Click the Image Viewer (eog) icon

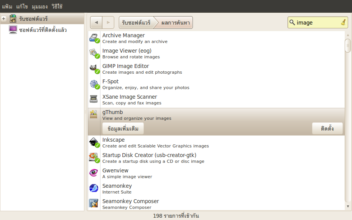tap(94, 53)
